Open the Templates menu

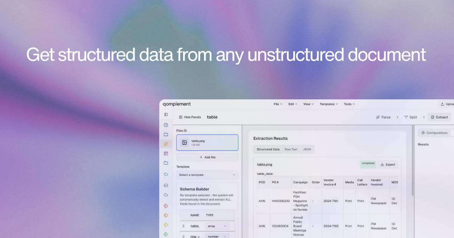coord(329,104)
